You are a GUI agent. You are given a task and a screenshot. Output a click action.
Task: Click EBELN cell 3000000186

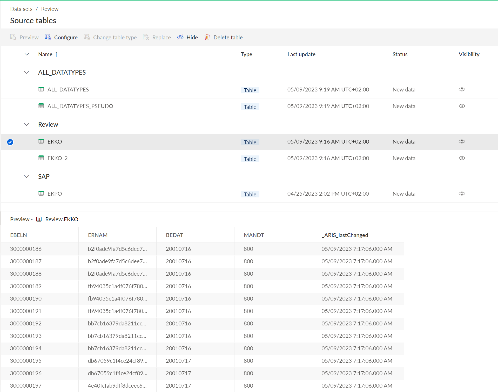pos(26,249)
